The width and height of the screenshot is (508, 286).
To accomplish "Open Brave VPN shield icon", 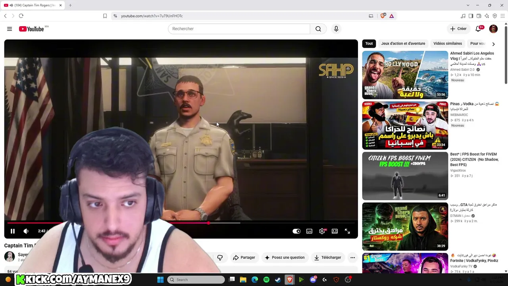I will click(x=495, y=16).
